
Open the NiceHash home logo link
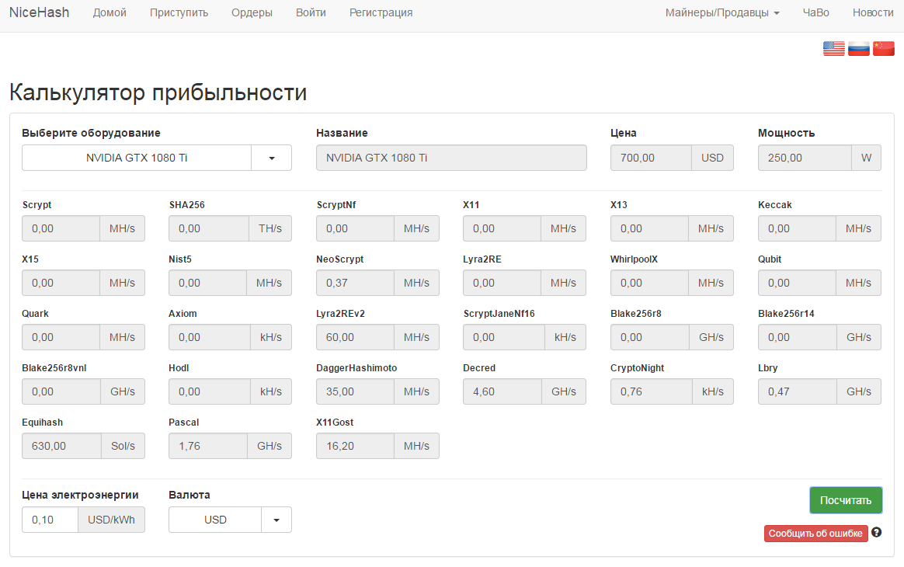39,12
